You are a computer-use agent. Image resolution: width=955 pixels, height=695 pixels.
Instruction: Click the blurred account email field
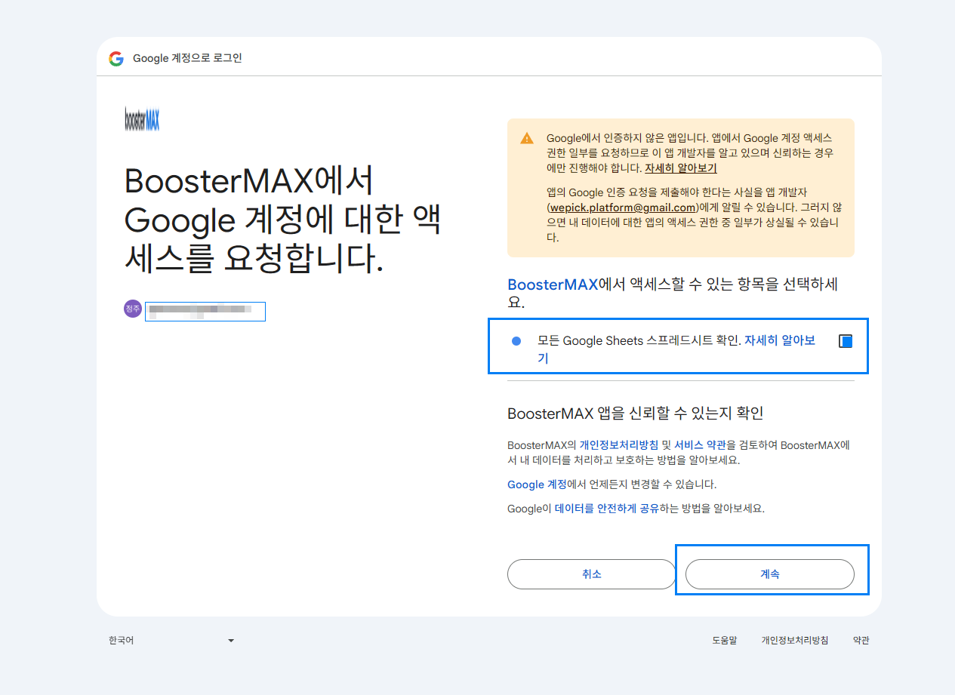pyautogui.click(x=205, y=312)
